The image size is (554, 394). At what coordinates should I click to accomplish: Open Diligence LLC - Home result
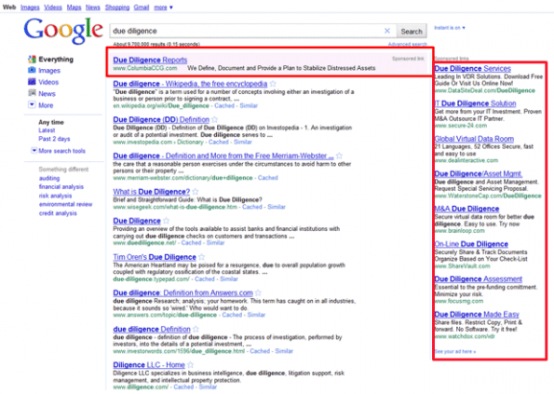[149, 365]
